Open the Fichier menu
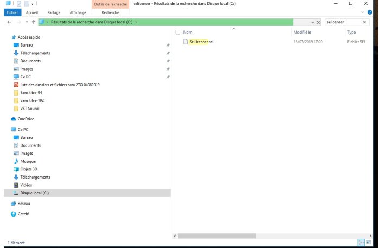Viewport: 380px width, 248px height. coord(12,12)
